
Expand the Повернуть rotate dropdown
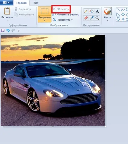(x=72, y=20)
